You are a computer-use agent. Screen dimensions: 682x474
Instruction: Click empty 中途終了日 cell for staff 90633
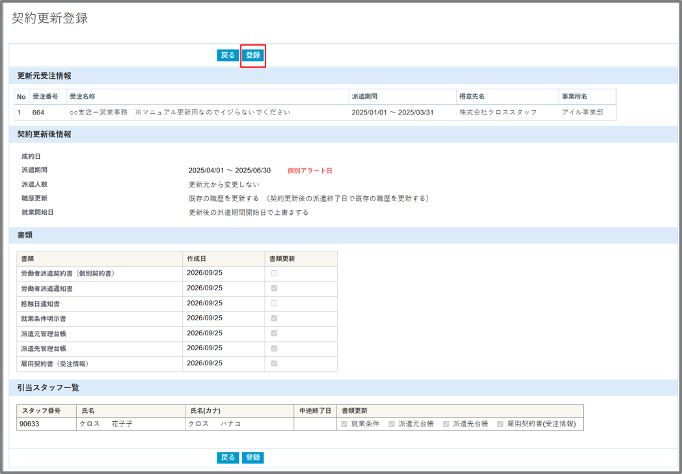pyautogui.click(x=316, y=424)
